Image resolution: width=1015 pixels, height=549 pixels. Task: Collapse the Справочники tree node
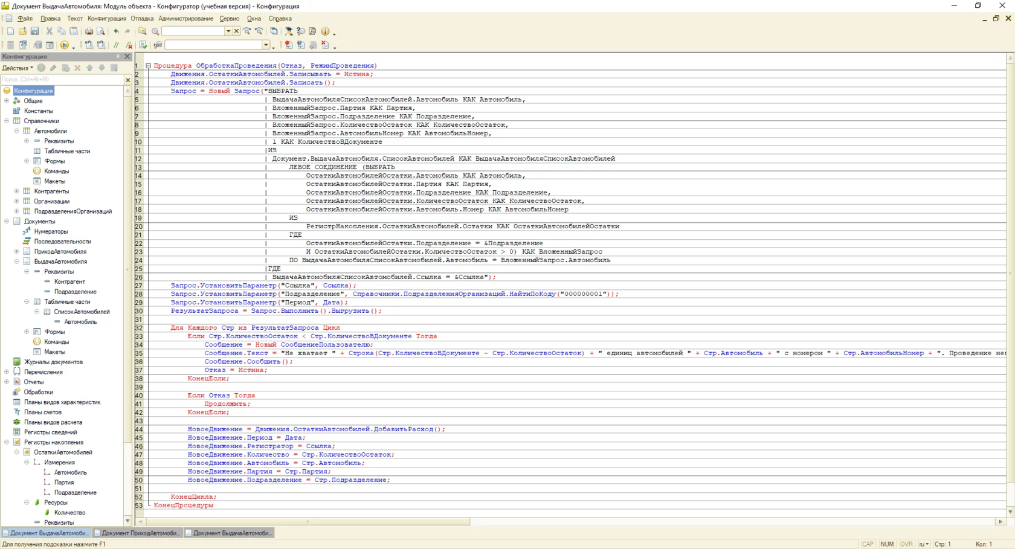(x=7, y=121)
